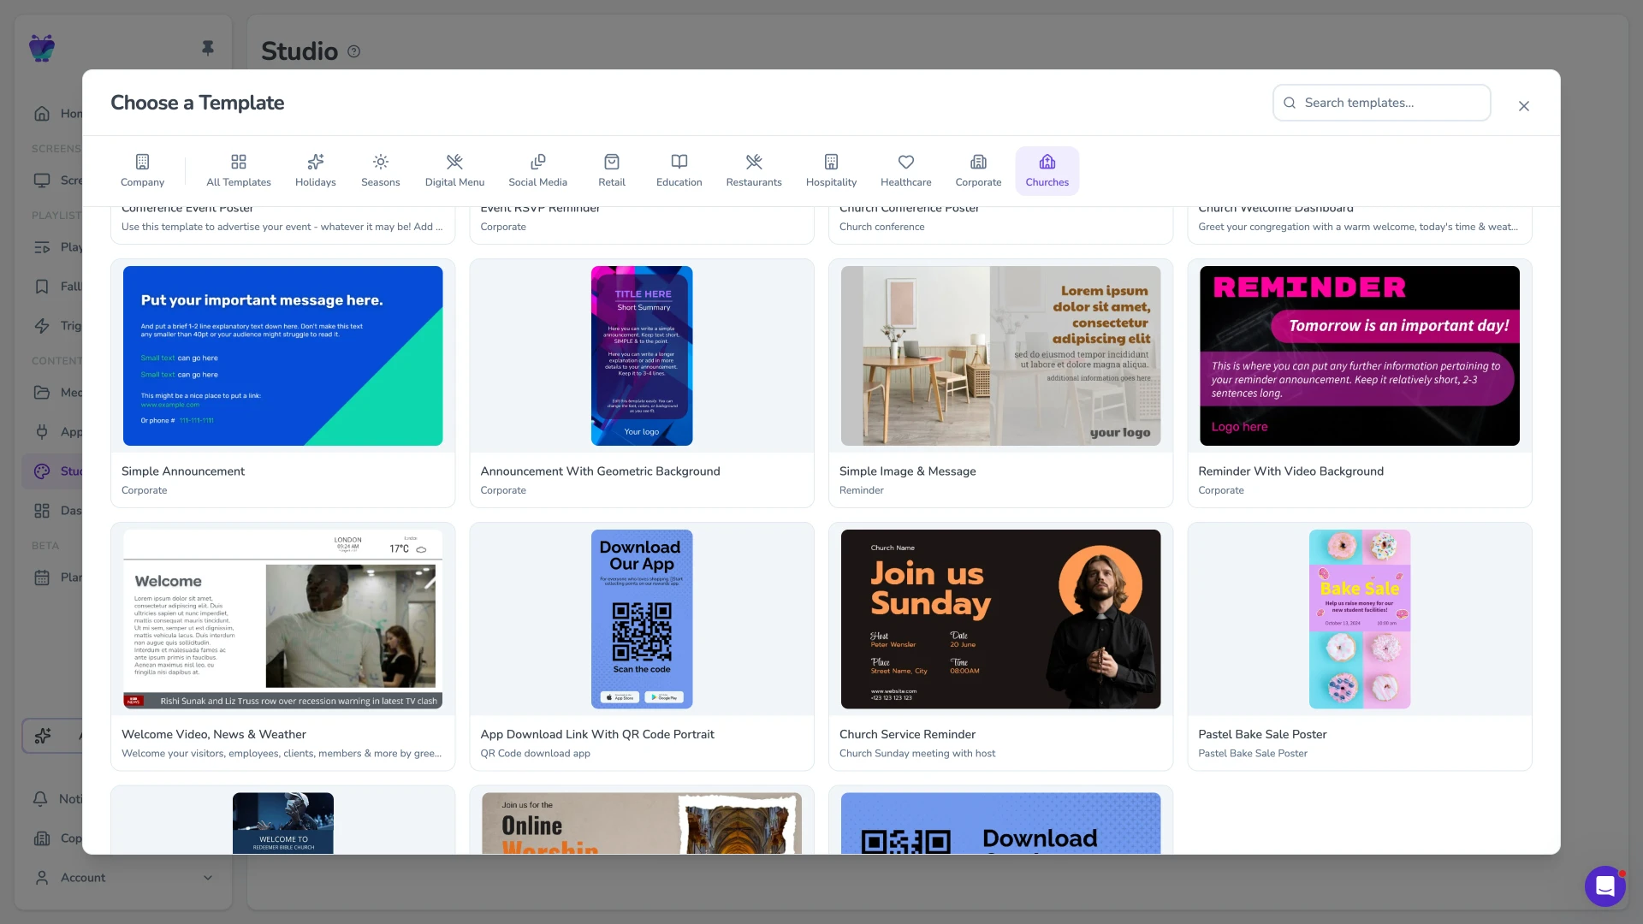
Task: Select the Churches category icon
Action: [1047, 162]
